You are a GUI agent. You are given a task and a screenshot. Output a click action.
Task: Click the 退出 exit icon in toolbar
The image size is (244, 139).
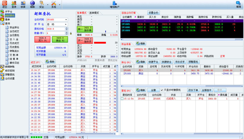click(x=5, y=4)
